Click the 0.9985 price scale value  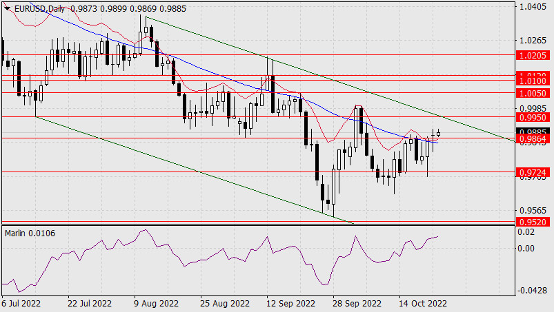coord(533,108)
